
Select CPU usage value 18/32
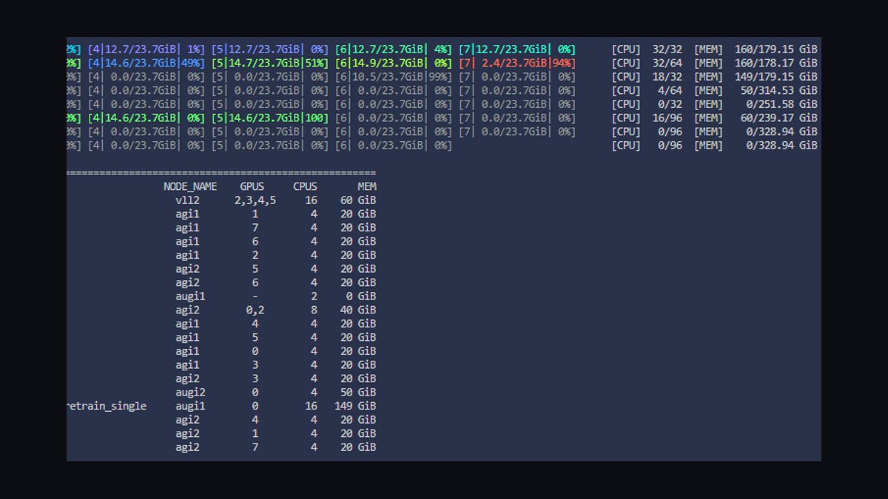pyautogui.click(x=667, y=76)
